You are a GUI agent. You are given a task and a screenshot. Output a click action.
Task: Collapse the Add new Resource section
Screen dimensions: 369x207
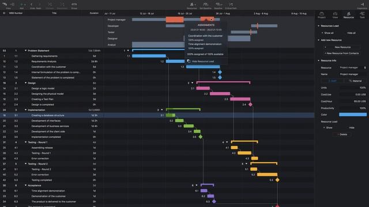[319, 40]
